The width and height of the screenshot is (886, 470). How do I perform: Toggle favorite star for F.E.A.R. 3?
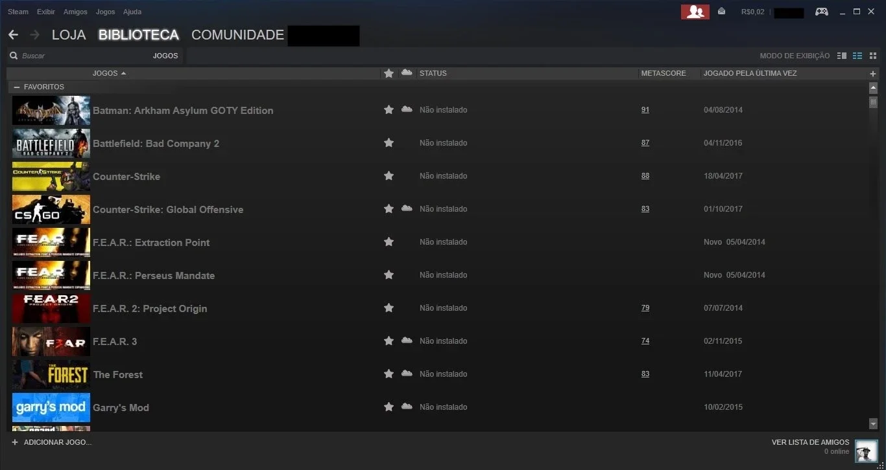point(389,341)
